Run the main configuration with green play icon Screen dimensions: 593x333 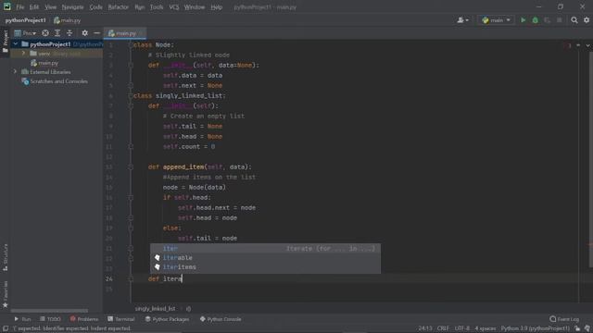(x=523, y=20)
